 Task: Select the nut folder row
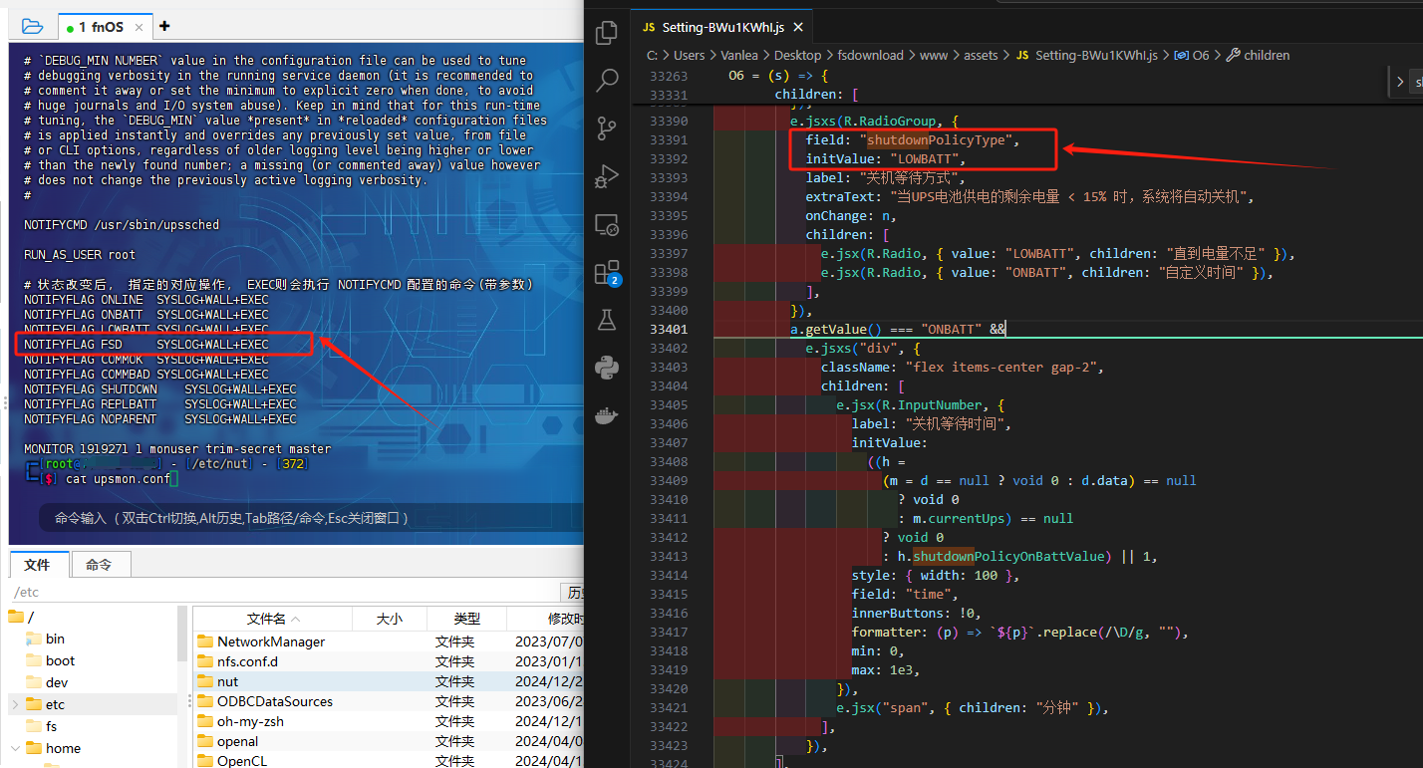click(389, 681)
